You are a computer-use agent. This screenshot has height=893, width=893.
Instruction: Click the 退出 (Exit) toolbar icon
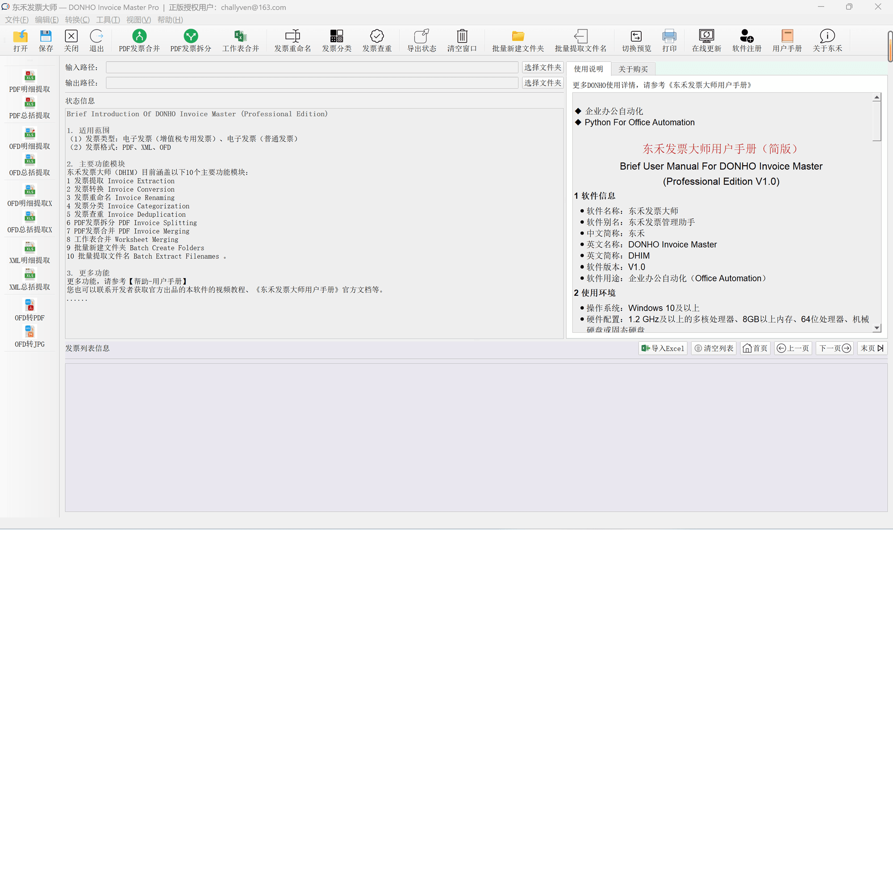96,41
